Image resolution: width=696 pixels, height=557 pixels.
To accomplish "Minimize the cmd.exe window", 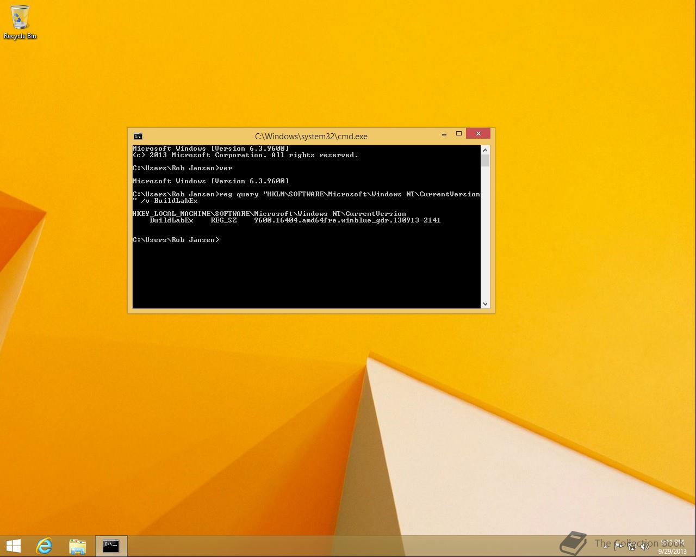I will [444, 134].
